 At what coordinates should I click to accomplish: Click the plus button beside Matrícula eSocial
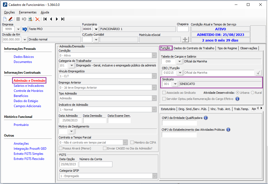pyautogui.click(x=185, y=39)
